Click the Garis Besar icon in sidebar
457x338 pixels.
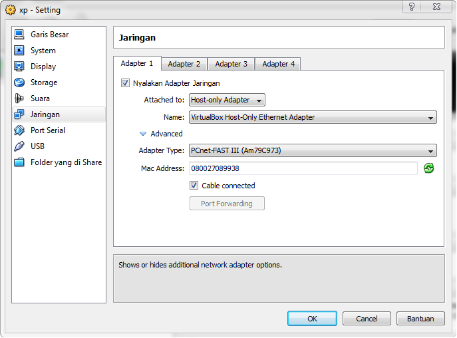[19, 35]
